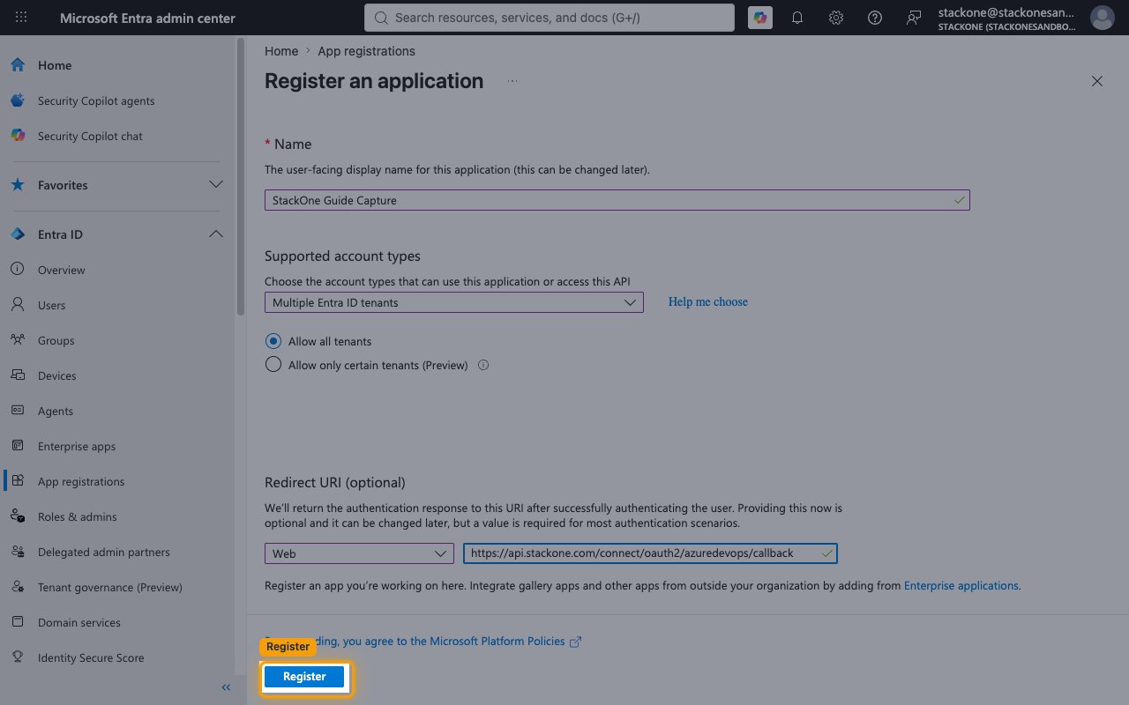Click the Domain services icon
Viewport: 1129px width, 705px height.
18,622
